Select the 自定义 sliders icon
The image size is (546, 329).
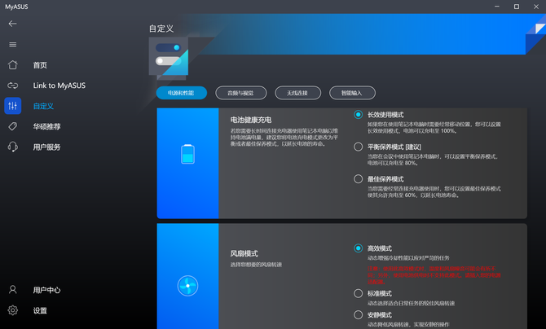[x=12, y=106]
